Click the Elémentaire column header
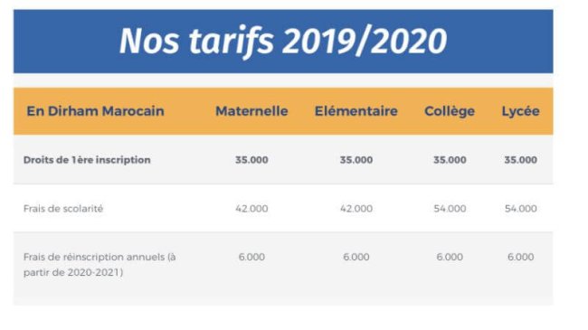 pos(356,111)
